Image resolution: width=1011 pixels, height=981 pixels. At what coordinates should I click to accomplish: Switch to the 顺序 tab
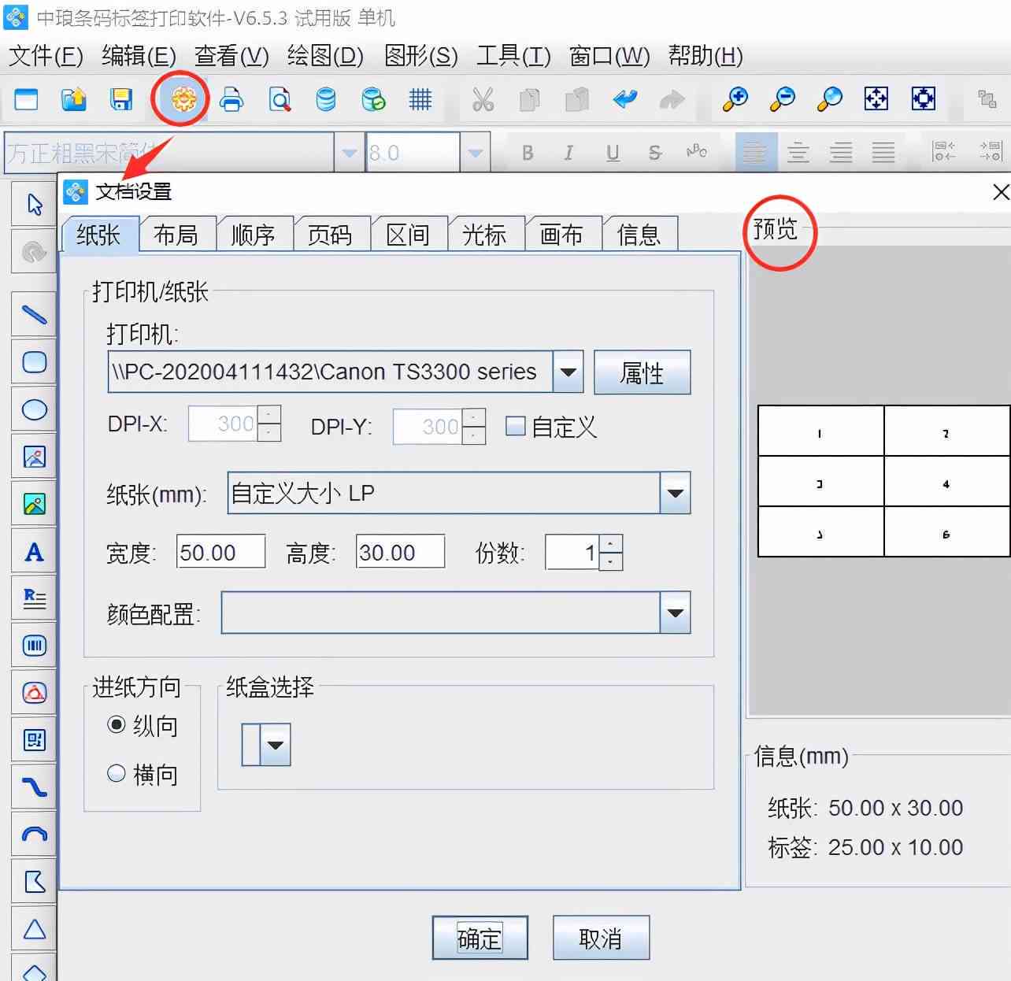click(x=253, y=235)
